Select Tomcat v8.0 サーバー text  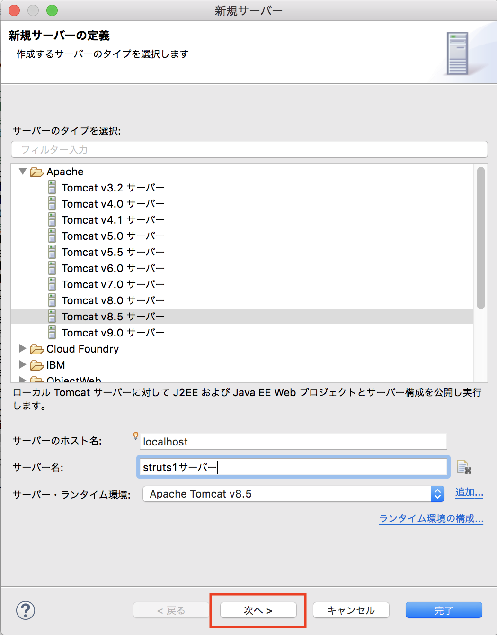(113, 300)
